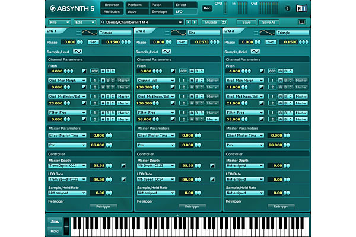Click the retry icon next to Mutate
The height and width of the screenshot is (237, 356).
pos(224,22)
